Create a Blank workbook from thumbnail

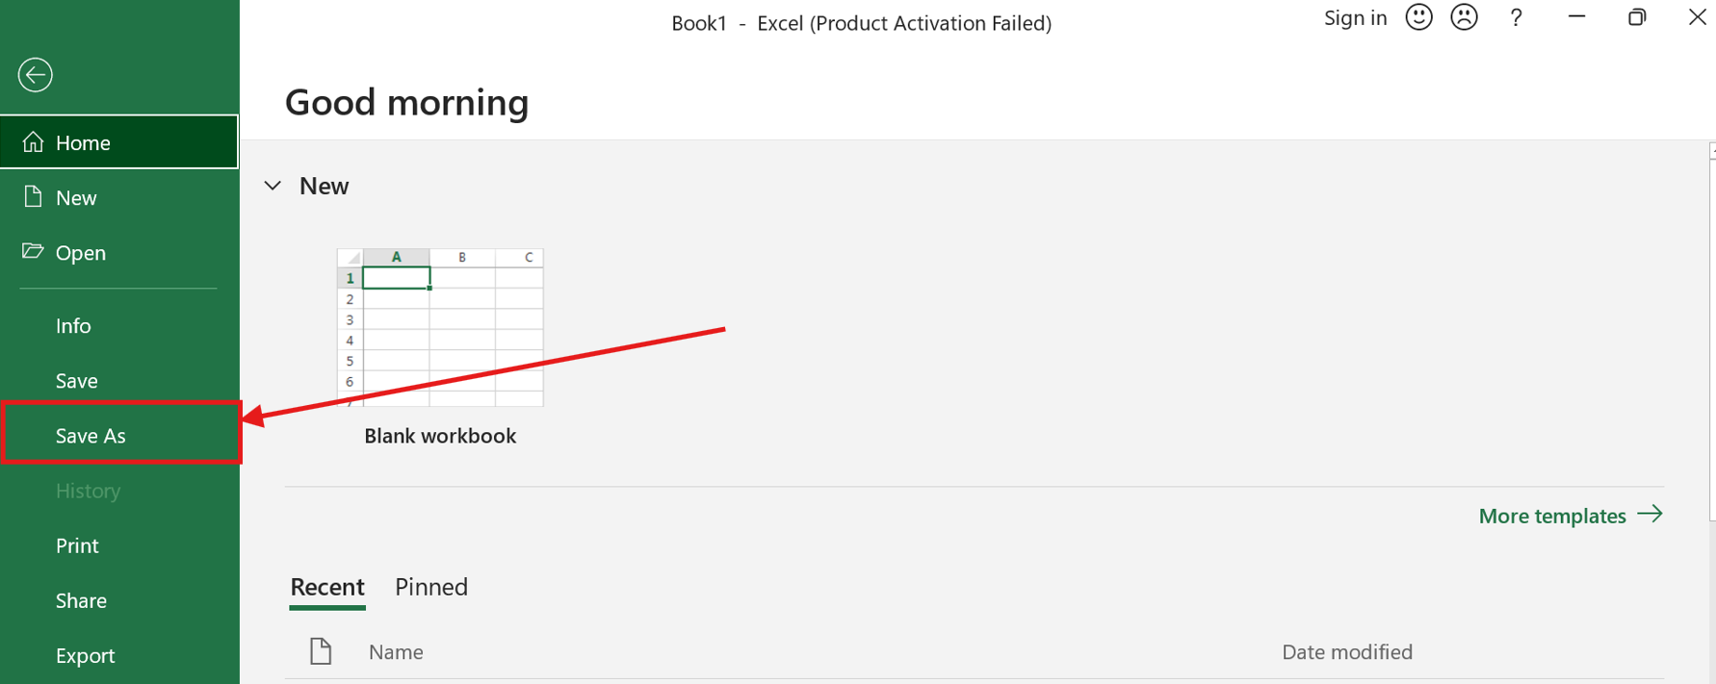[440, 328]
